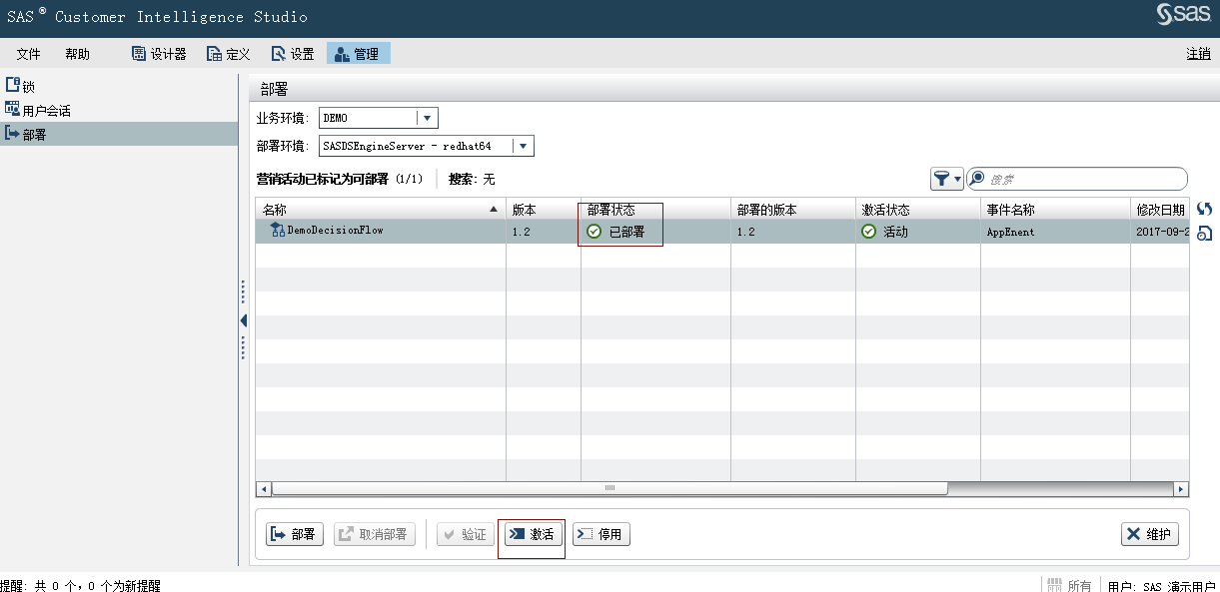Select the DemoDecisionFlow row name
This screenshot has height=592, width=1220.
click(336, 231)
